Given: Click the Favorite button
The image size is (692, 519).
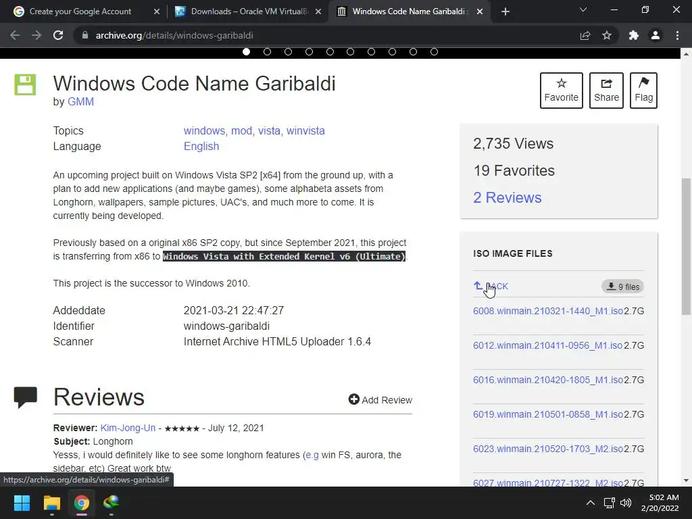Looking at the screenshot, I should [x=562, y=91].
